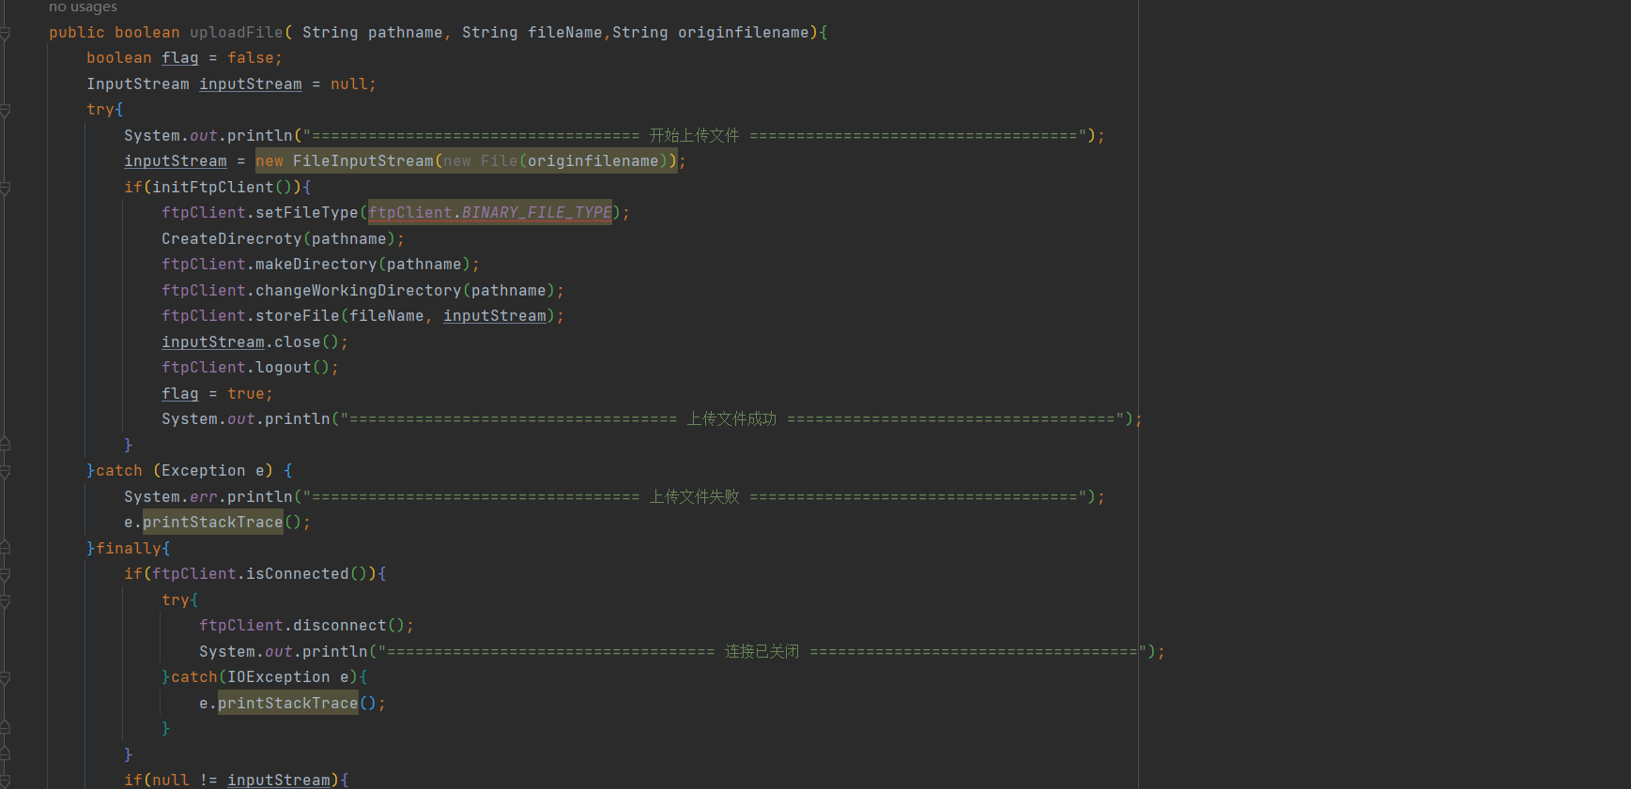Open the 'no usages' hint above uploadFile

pyautogui.click(x=83, y=8)
